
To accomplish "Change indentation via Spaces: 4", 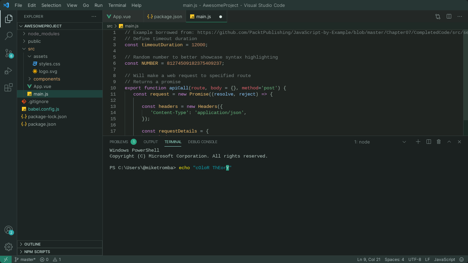I will tap(394, 260).
